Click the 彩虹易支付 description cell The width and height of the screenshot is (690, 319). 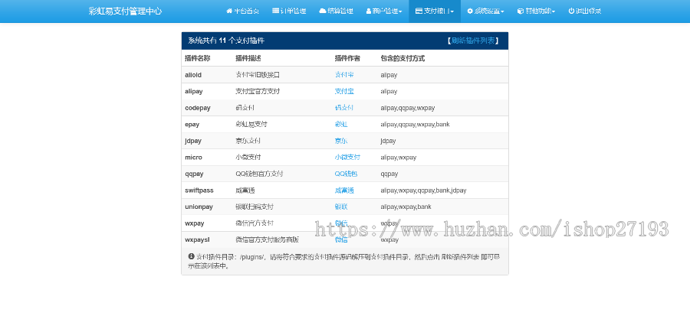(251, 125)
